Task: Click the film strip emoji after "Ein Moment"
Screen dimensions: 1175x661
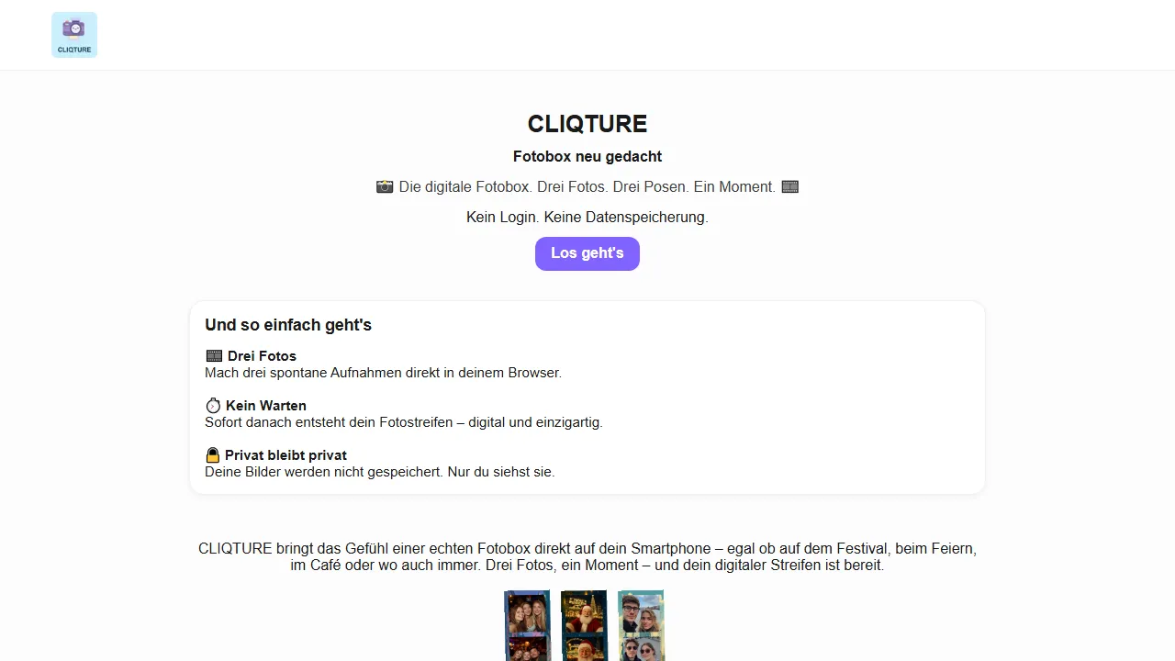Action: (x=789, y=186)
